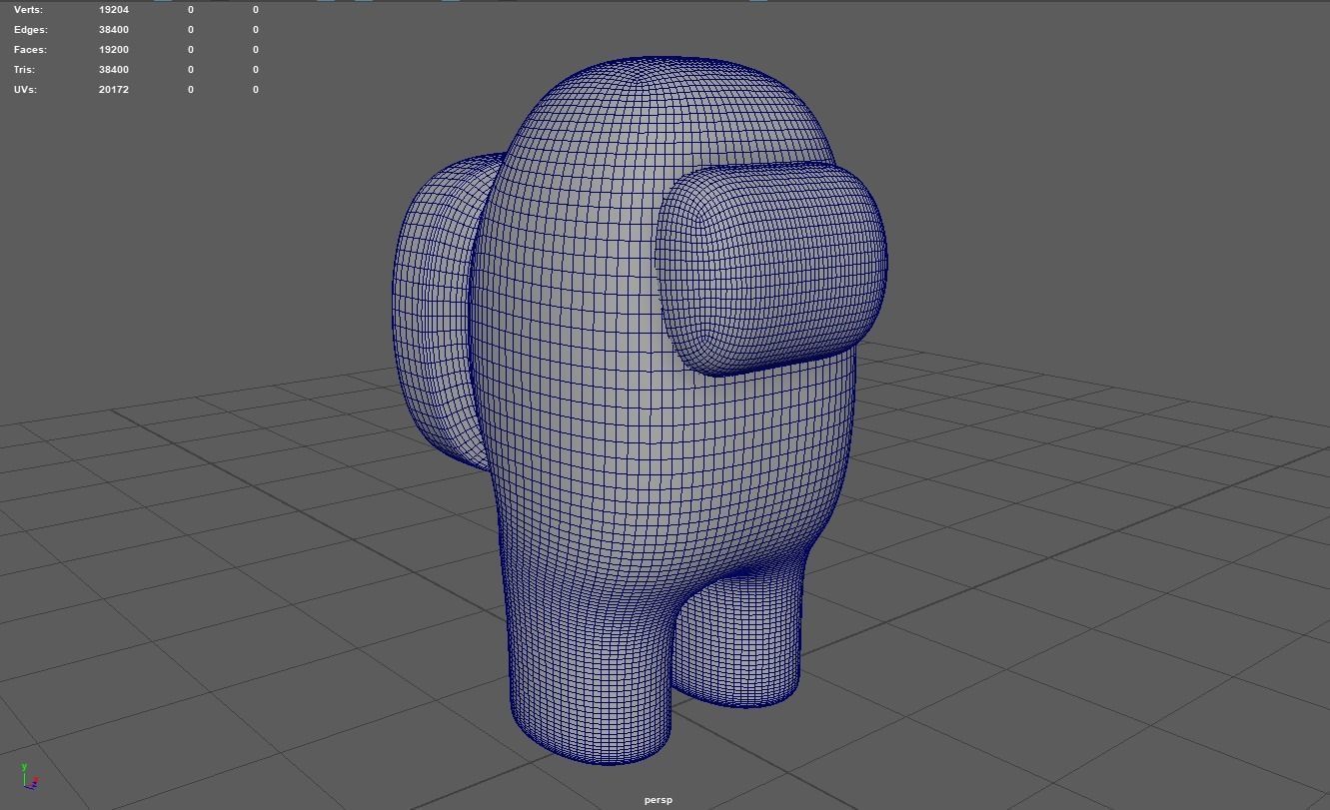1330x810 pixels.
Task: Click the Verts: heads-up display label
Action: [x=28, y=10]
